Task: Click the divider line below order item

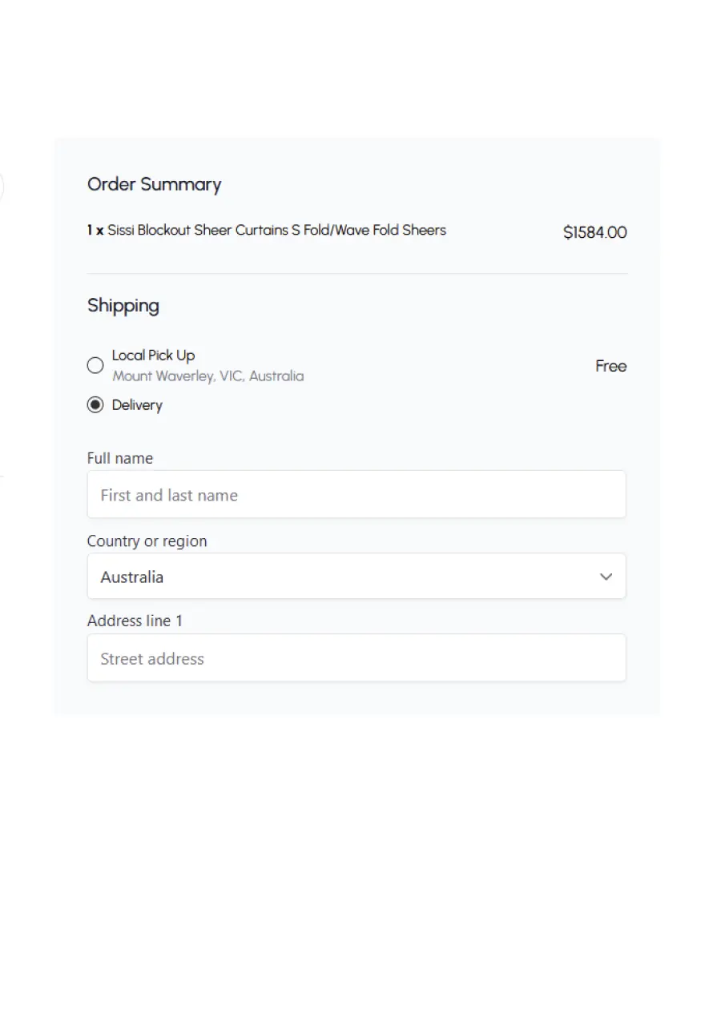Action: point(356,274)
